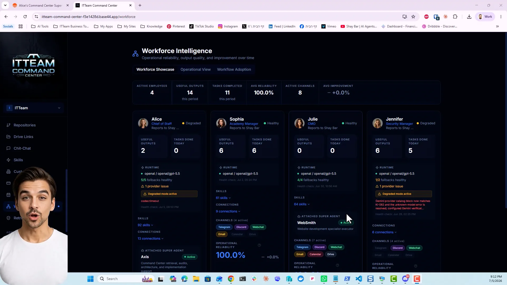Click Julie's avatar photo
Screen dimensions: 507x285
tap(299, 123)
